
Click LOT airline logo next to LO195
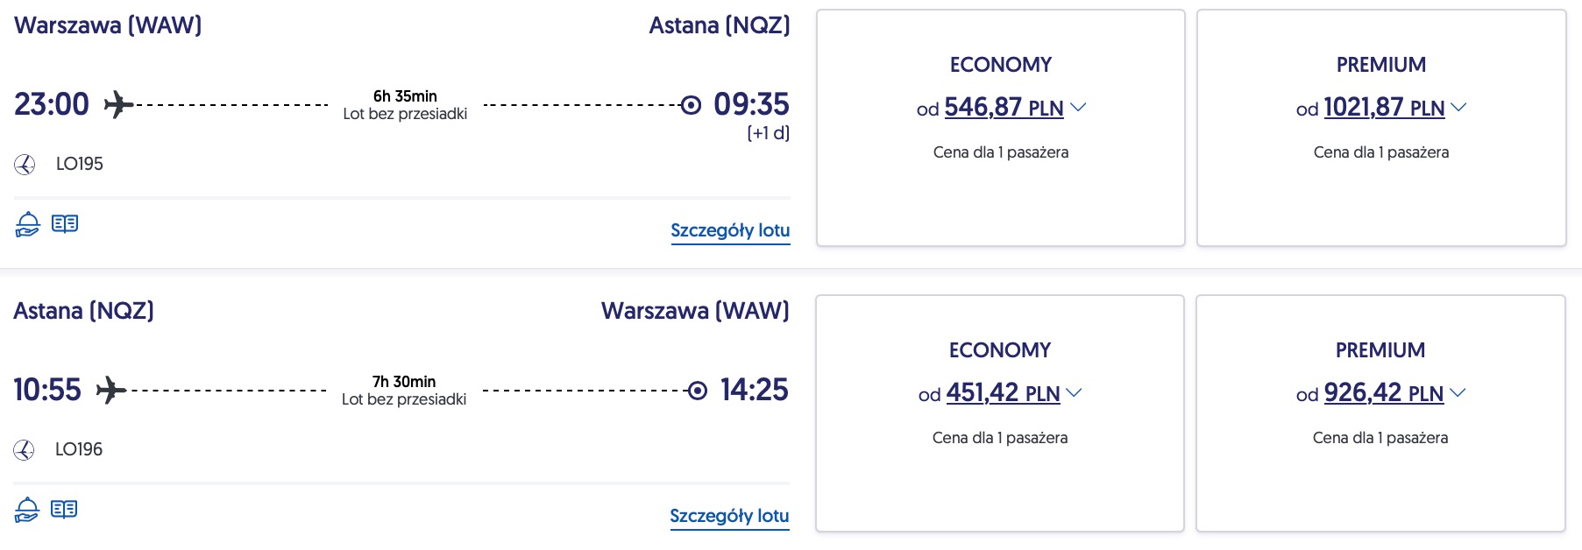tap(25, 165)
